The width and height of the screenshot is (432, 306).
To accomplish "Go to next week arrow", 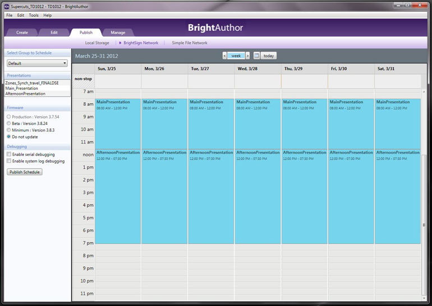I will click(247, 56).
